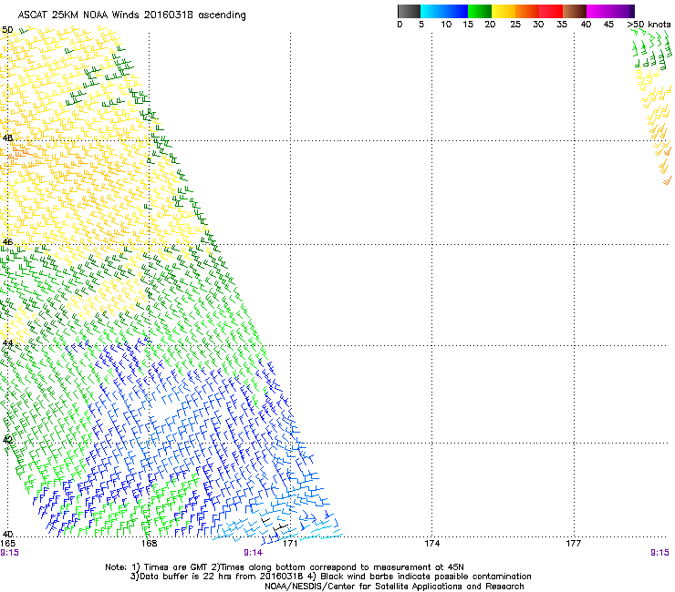Click the longitude label '168'
The height and width of the screenshot is (592, 675).
point(149,544)
